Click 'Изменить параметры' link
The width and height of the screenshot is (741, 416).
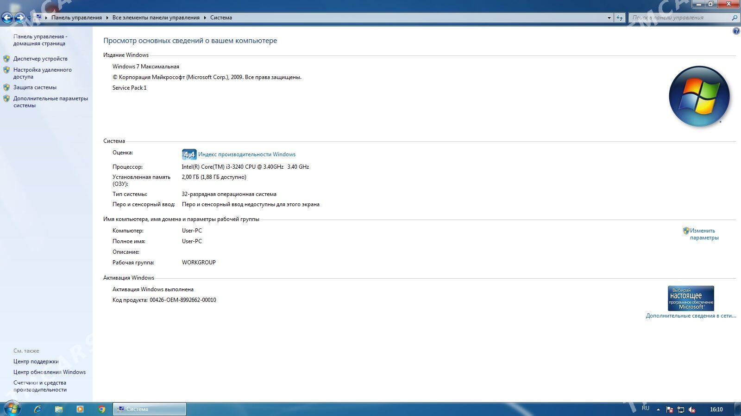click(x=703, y=234)
